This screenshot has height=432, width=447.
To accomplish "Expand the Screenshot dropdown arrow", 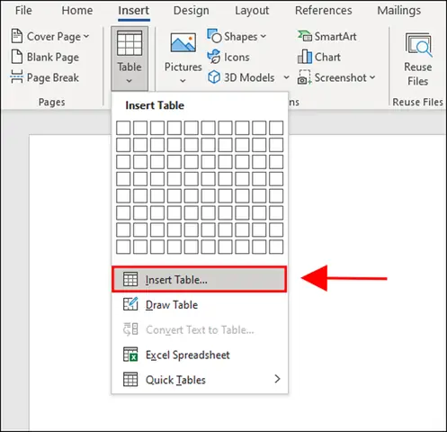I will point(372,77).
